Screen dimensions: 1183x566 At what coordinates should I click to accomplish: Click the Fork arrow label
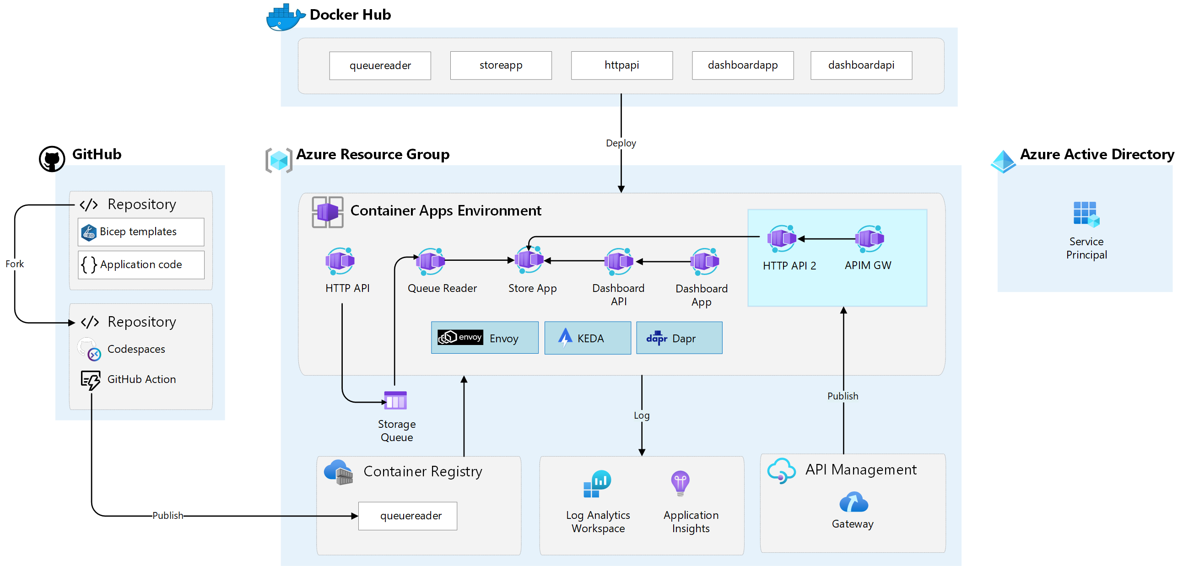coord(14,264)
